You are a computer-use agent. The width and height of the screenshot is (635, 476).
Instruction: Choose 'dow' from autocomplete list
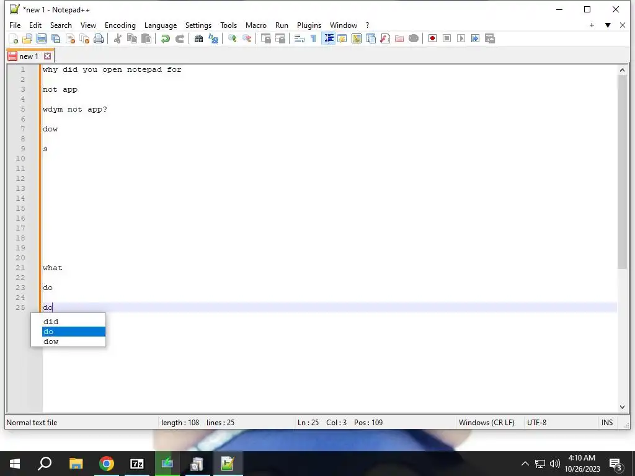[x=74, y=342]
